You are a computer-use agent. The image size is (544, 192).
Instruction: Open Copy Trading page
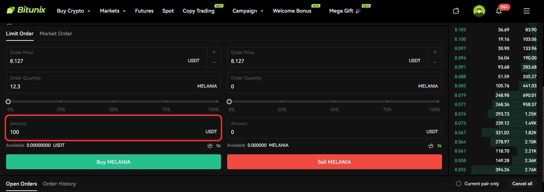point(199,11)
